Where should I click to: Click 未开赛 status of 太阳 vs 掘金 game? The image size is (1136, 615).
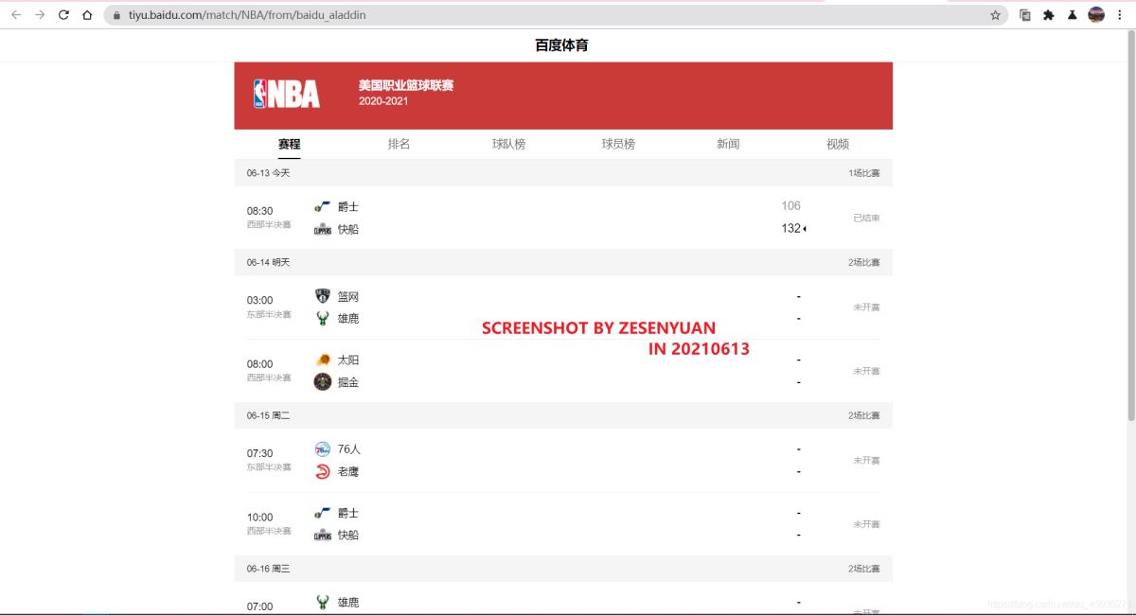[866, 371]
